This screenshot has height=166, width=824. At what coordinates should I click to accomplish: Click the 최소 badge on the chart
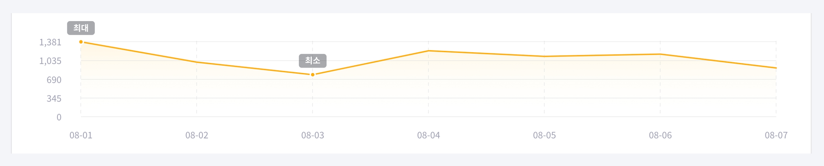(x=313, y=61)
